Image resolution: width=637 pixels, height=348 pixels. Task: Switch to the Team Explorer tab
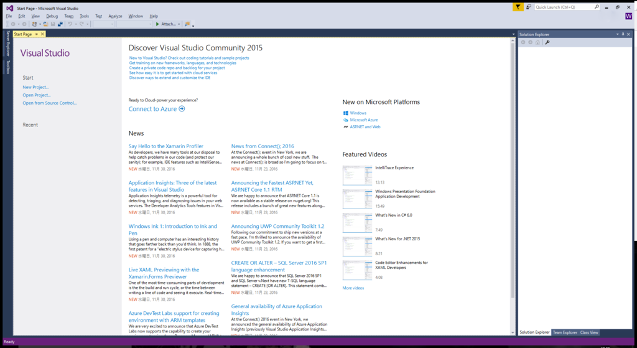(565, 332)
